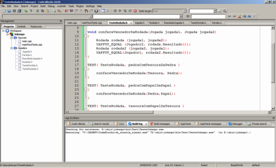Switch to the ResultadoJogada.h editor tab
The height and width of the screenshot is (168, 276).
click(x=174, y=23)
